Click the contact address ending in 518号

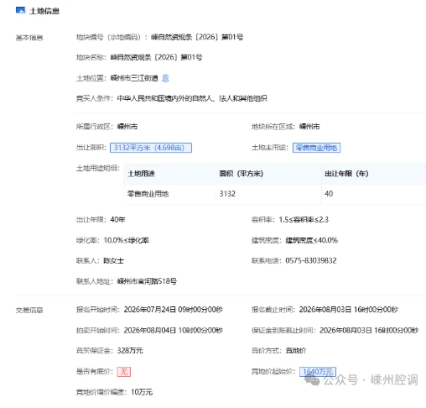point(147,281)
